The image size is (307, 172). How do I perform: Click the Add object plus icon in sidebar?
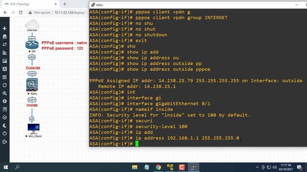[x=4, y=29]
